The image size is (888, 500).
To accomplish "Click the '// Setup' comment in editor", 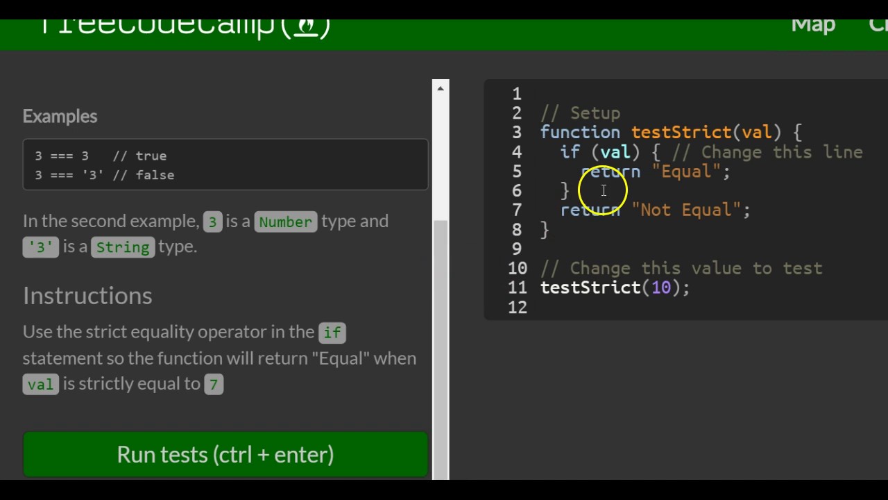I will point(580,113).
